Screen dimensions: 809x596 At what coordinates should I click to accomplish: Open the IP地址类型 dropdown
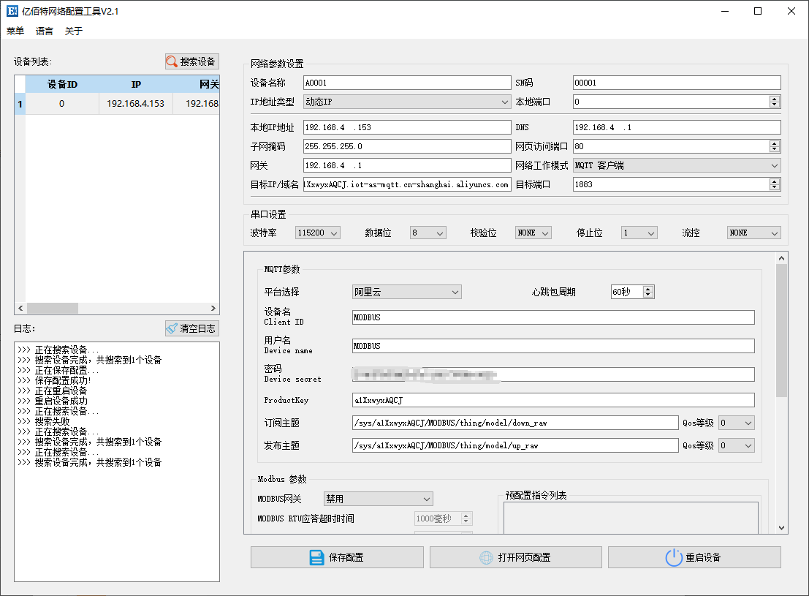(x=407, y=102)
